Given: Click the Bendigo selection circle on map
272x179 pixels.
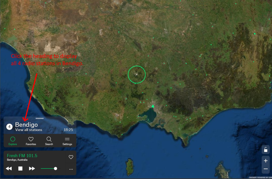Looking at the screenshot, I should [x=137, y=75].
